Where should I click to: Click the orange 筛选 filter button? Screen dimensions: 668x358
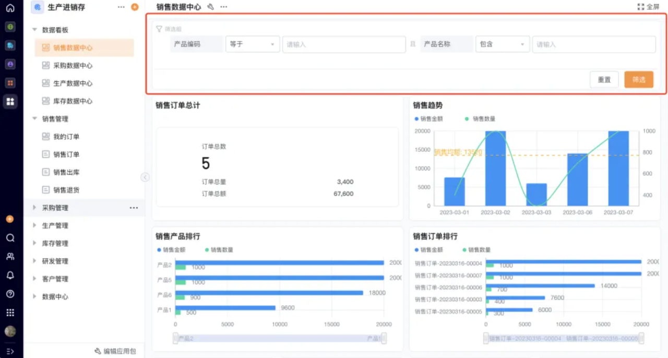639,80
